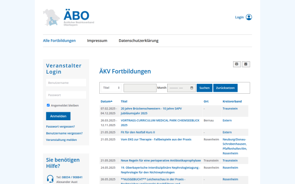Click Extern in the Medical Park row

pyautogui.click(x=227, y=120)
